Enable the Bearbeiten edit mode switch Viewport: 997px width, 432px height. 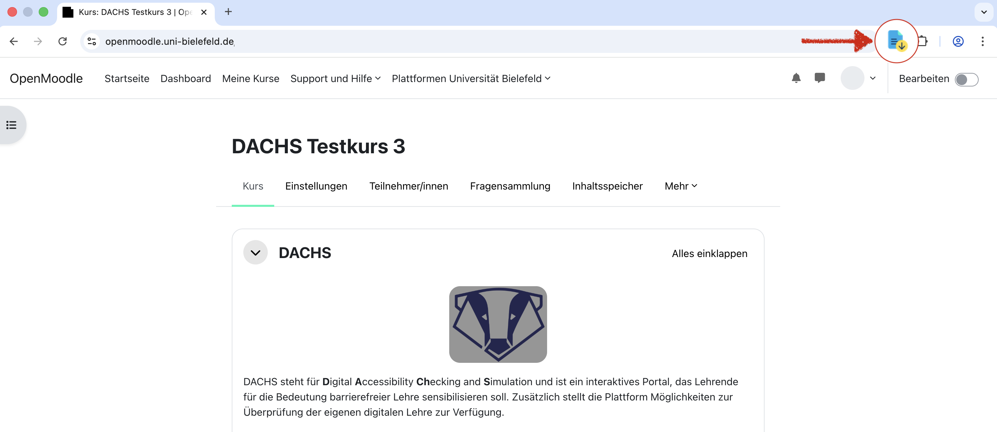[x=966, y=80]
